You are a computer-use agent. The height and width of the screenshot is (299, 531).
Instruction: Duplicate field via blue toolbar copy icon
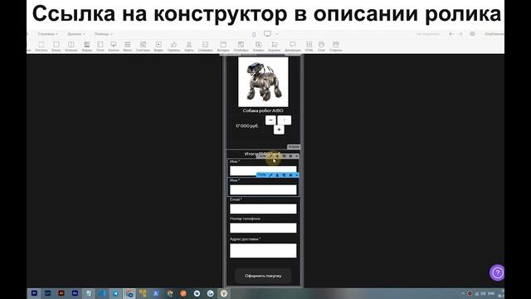coord(284,175)
